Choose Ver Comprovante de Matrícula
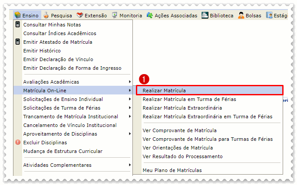 (x=179, y=130)
